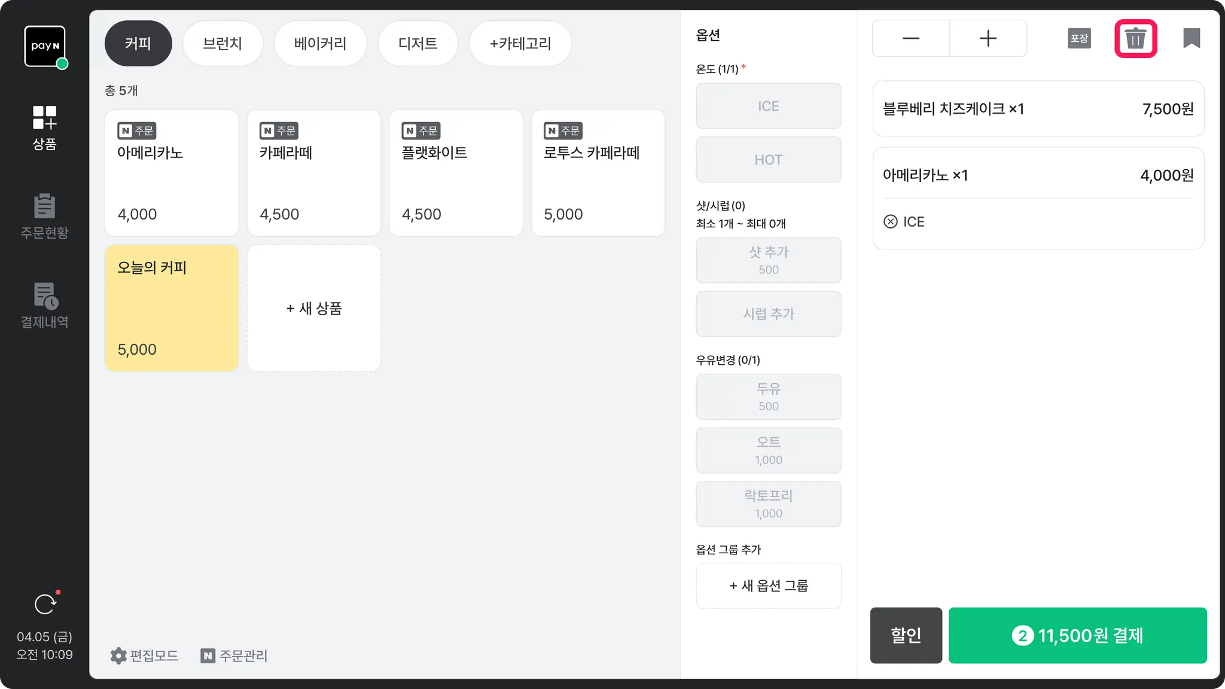Switch to the 브런치 category tab
1225x689 pixels.
coord(223,44)
